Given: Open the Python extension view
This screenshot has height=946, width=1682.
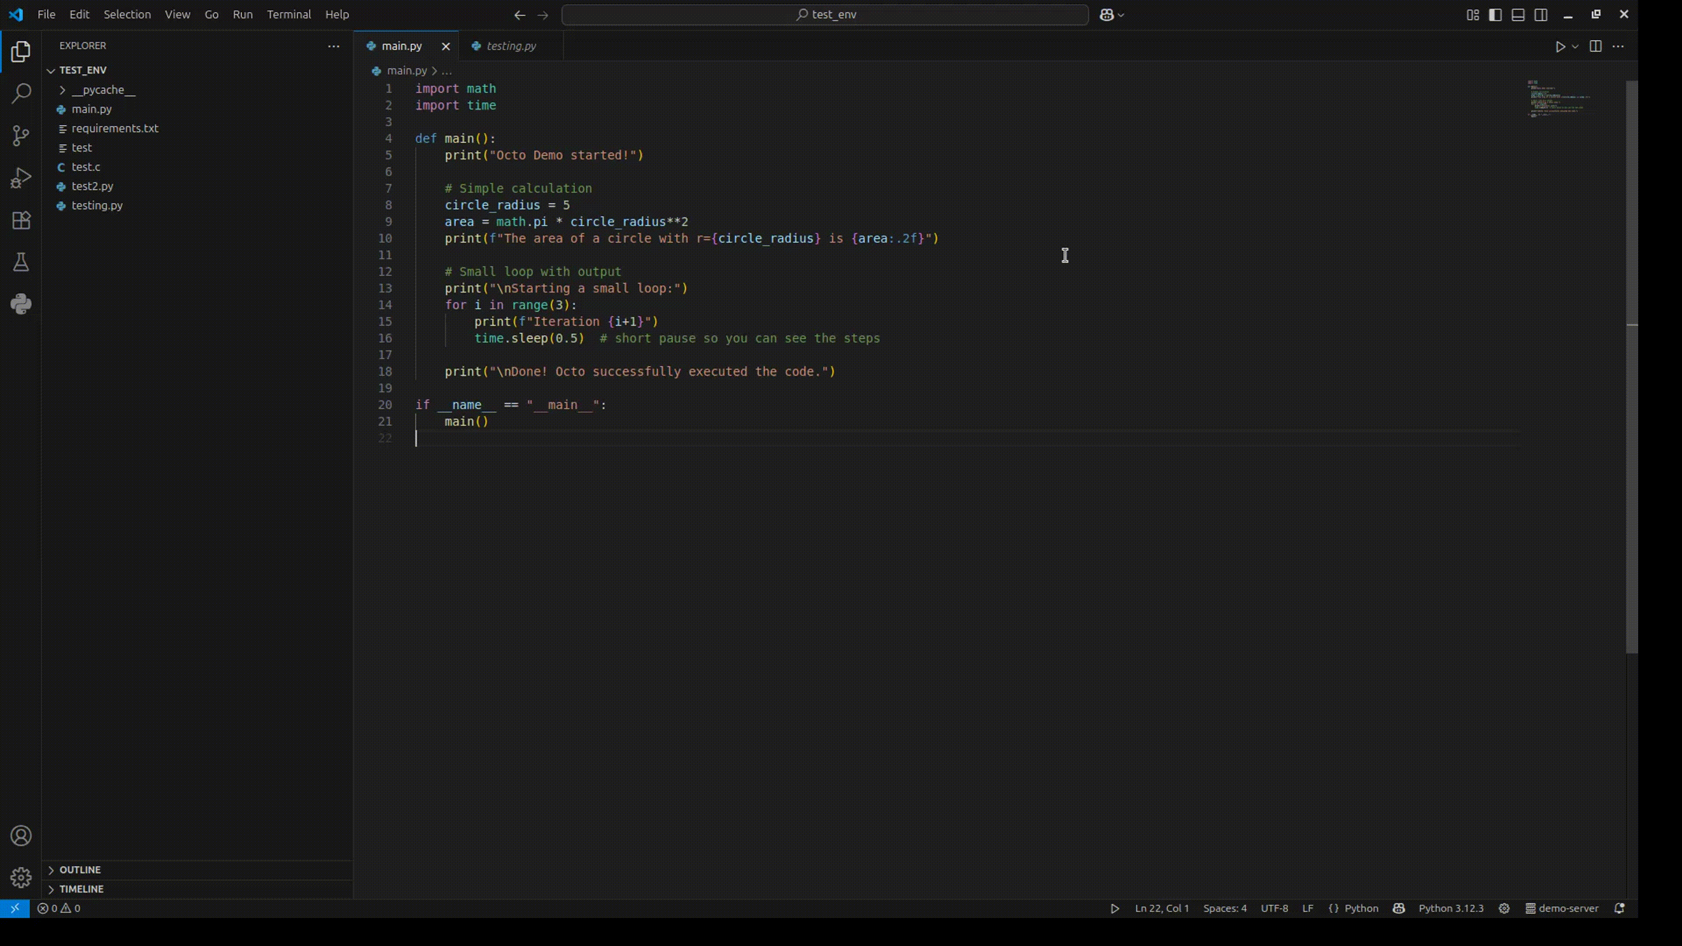Looking at the screenshot, I should (x=21, y=304).
